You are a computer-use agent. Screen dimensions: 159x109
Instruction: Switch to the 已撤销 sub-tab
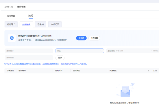coord(40,25)
